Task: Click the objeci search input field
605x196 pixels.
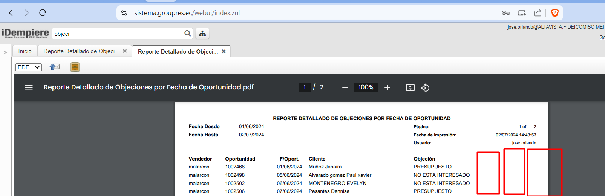Action: [x=117, y=34]
